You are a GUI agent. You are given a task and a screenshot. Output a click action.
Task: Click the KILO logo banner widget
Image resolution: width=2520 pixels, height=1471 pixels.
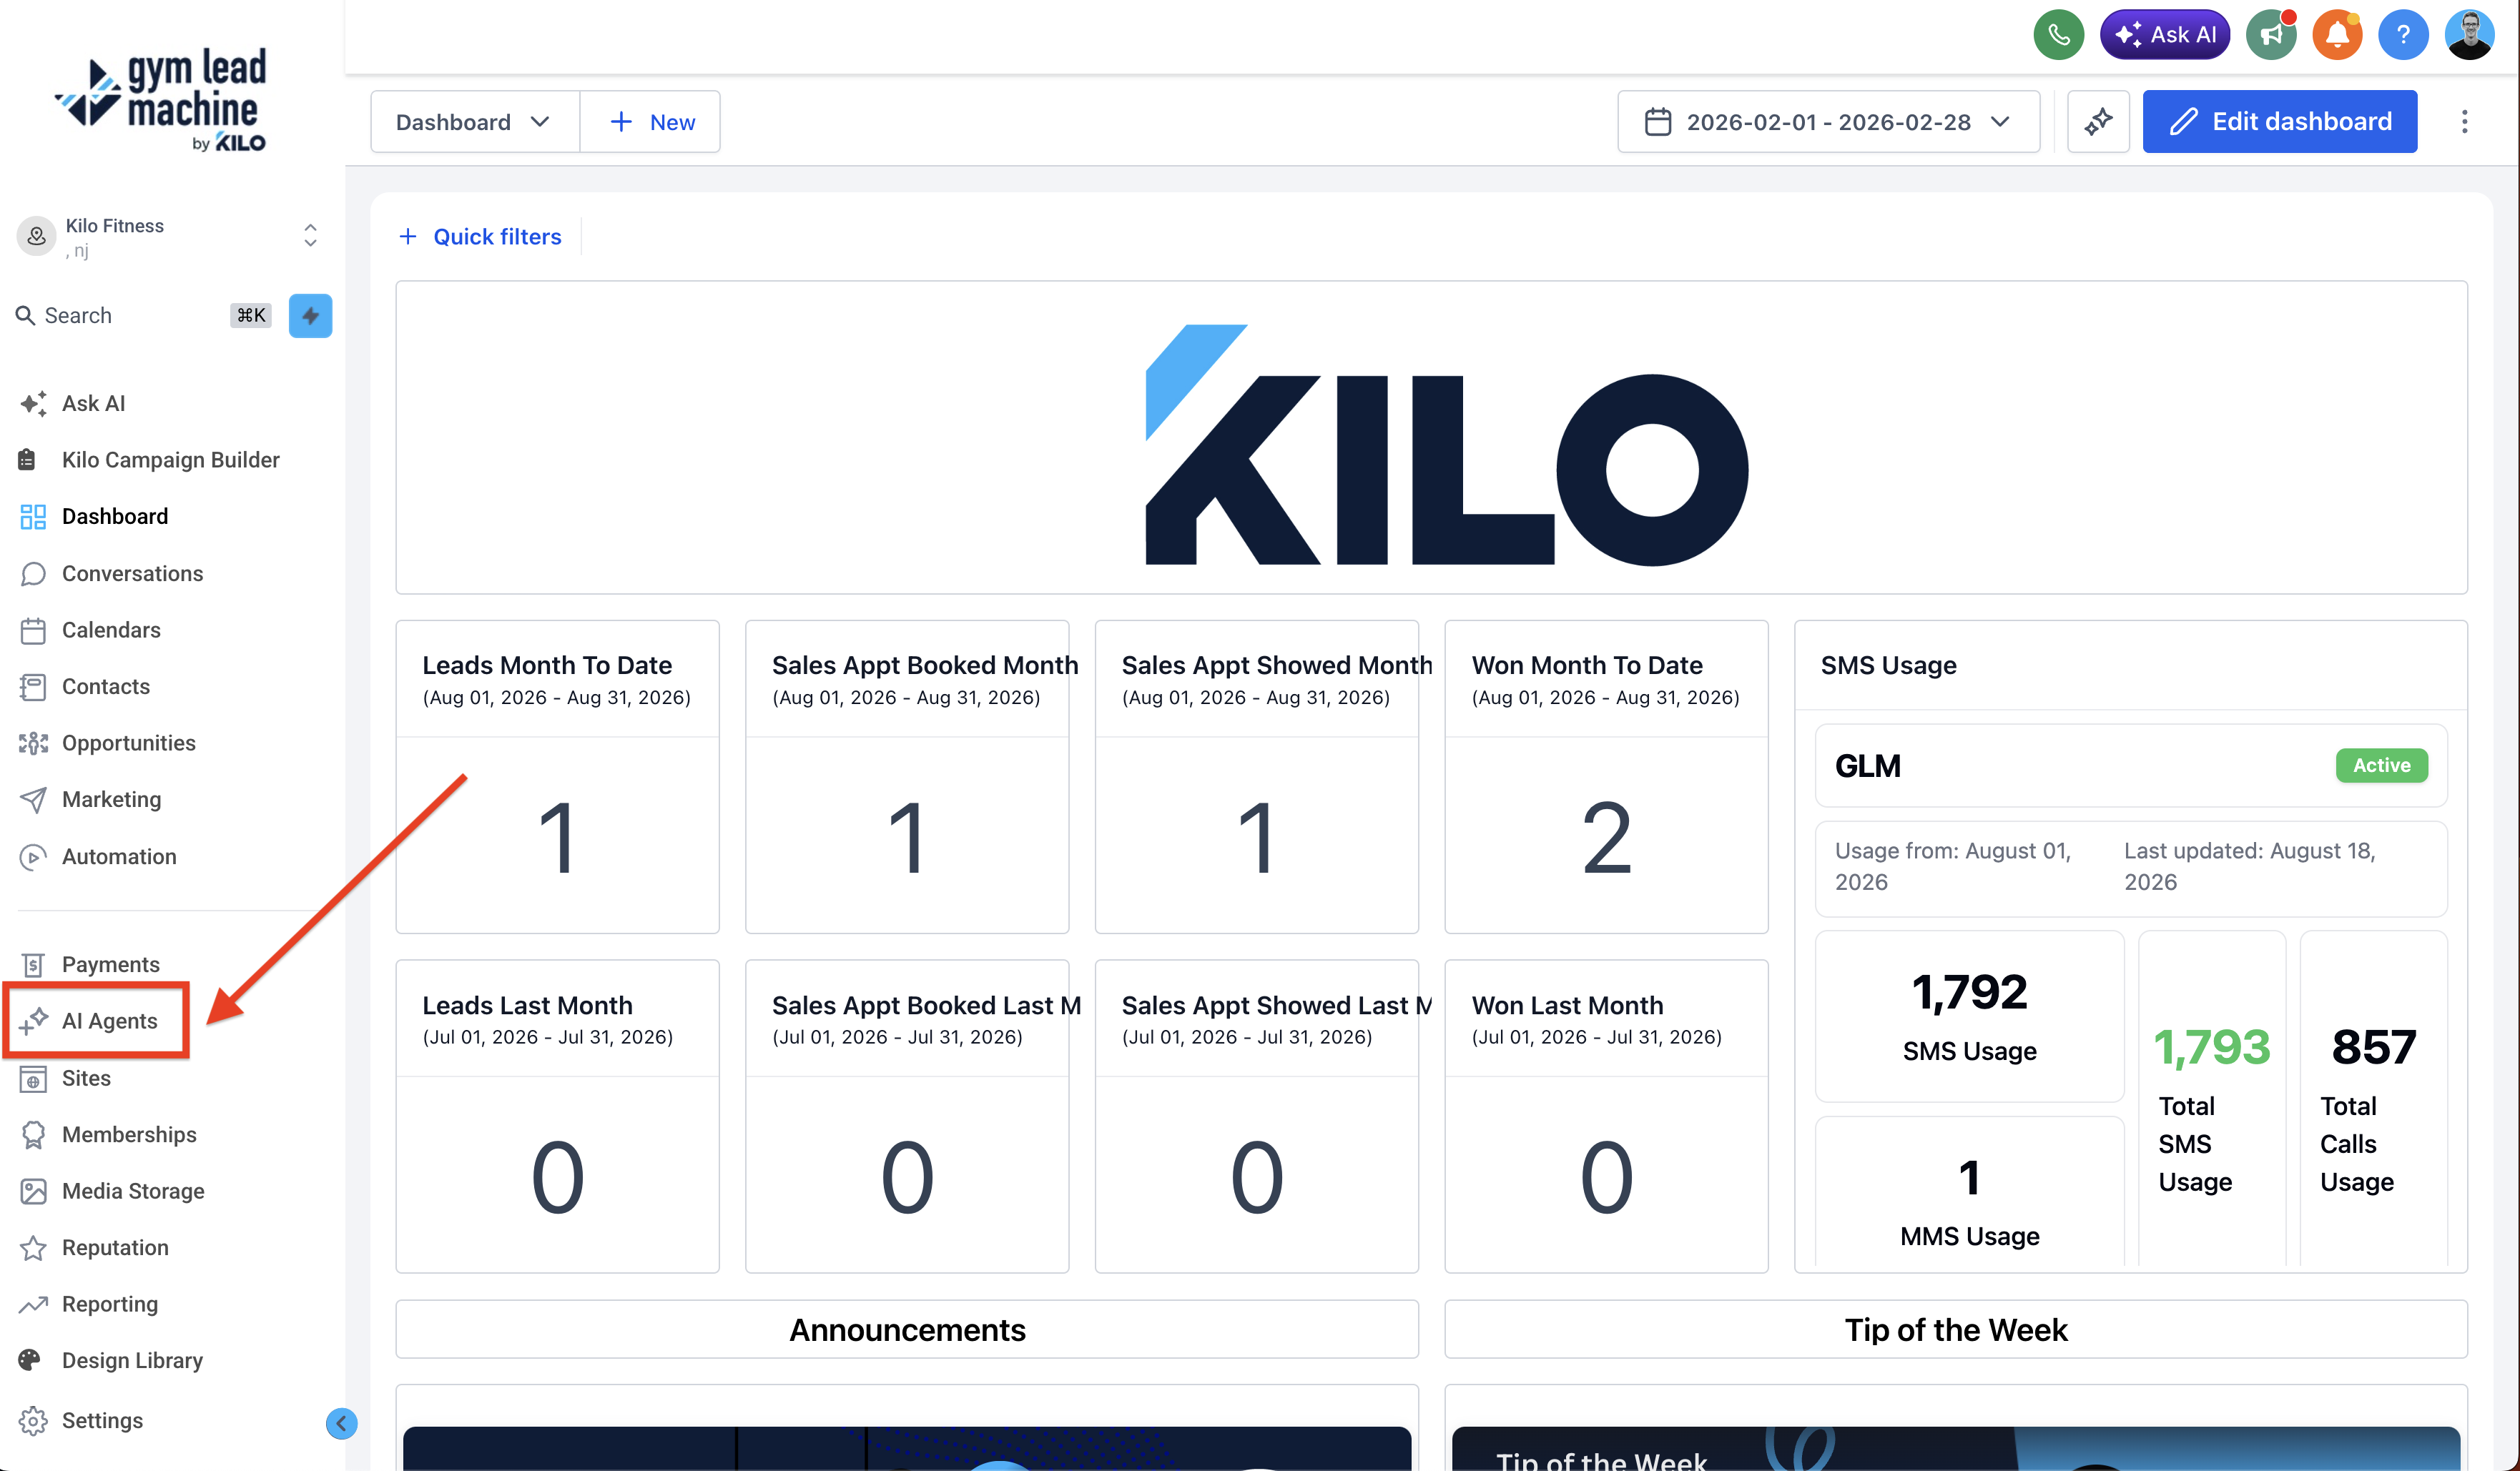[1431, 437]
